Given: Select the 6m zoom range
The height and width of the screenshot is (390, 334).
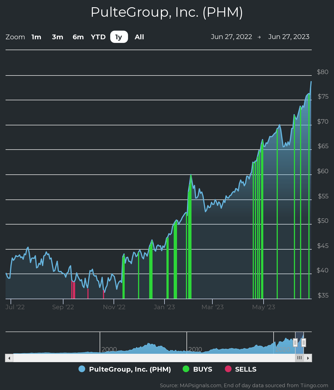Looking at the screenshot, I should click(x=78, y=37).
